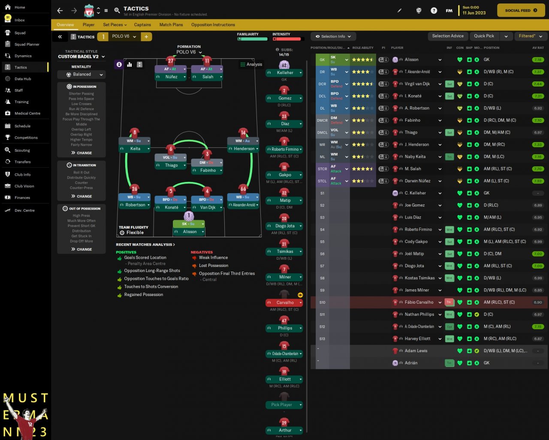Click the Intensity progress bar
The width and height of the screenshot is (549, 440).
coord(288,39)
